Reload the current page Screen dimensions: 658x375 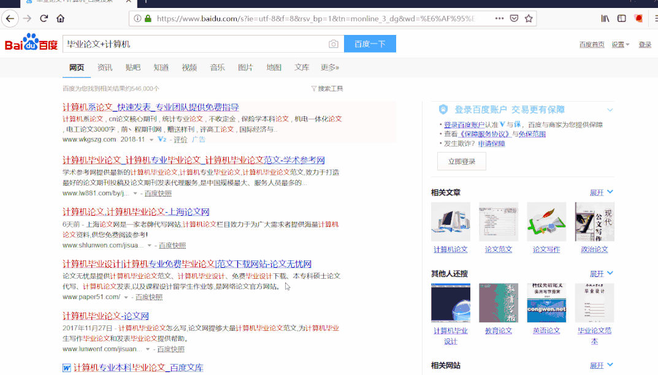tap(43, 18)
